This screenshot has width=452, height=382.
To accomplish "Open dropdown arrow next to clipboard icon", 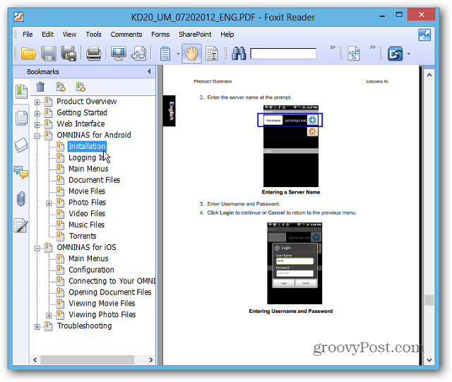I will point(178,54).
